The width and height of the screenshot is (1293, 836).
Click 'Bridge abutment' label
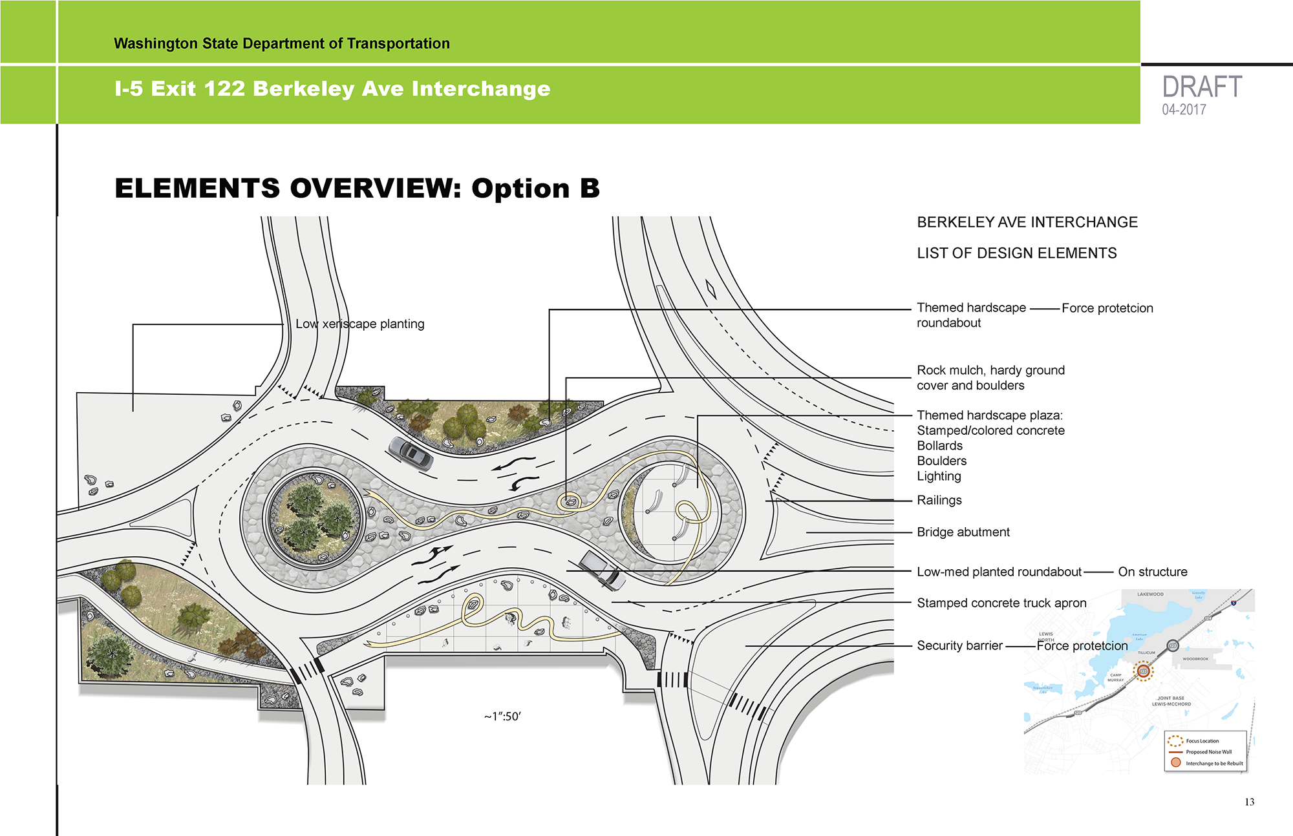click(963, 532)
